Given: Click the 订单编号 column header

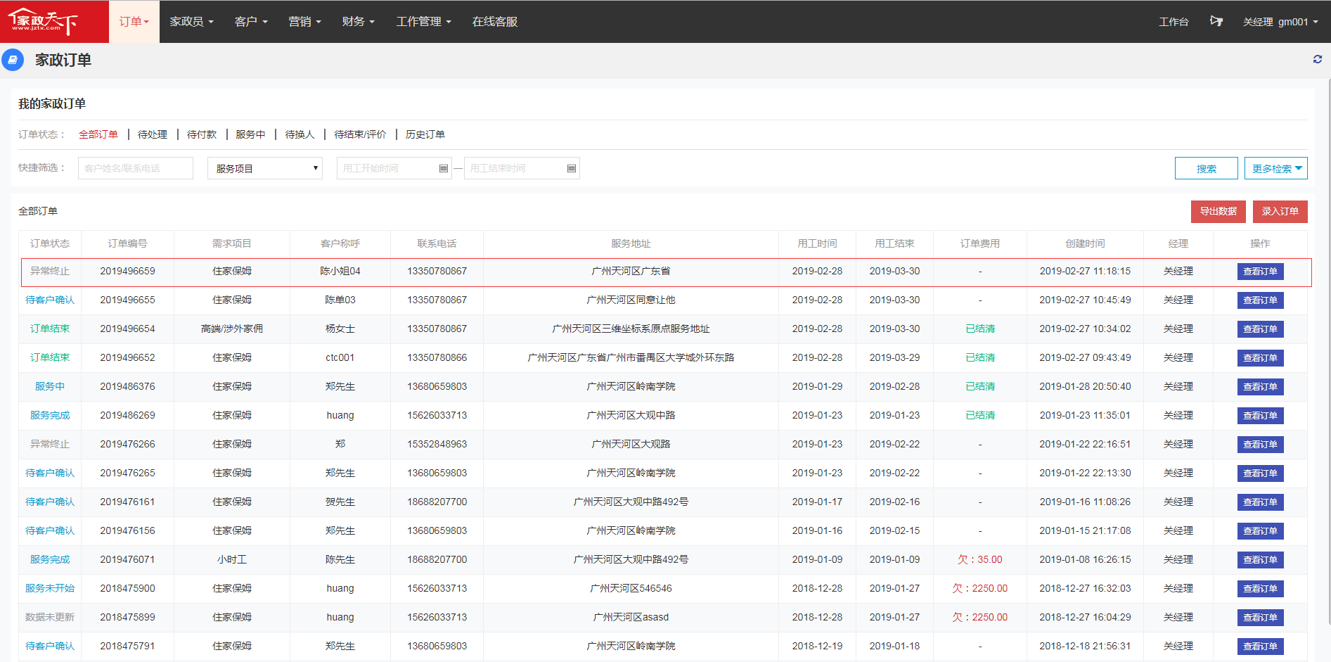Looking at the screenshot, I should pos(127,243).
